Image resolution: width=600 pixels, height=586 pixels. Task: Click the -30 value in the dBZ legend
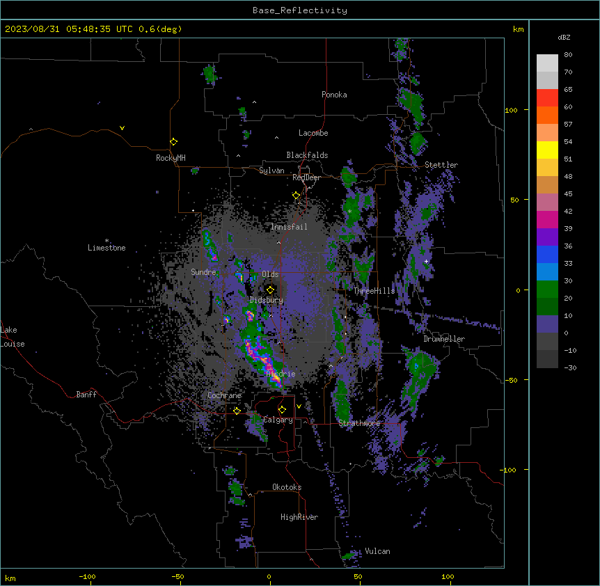(x=570, y=368)
